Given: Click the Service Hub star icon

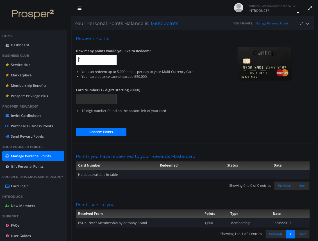Looking at the screenshot, I should [7, 65].
